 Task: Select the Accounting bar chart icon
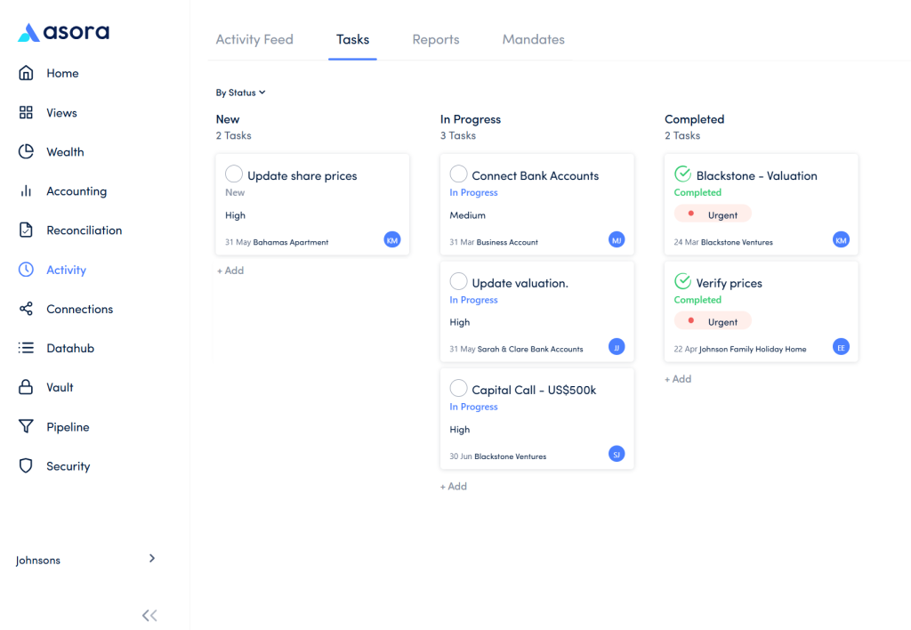point(26,191)
